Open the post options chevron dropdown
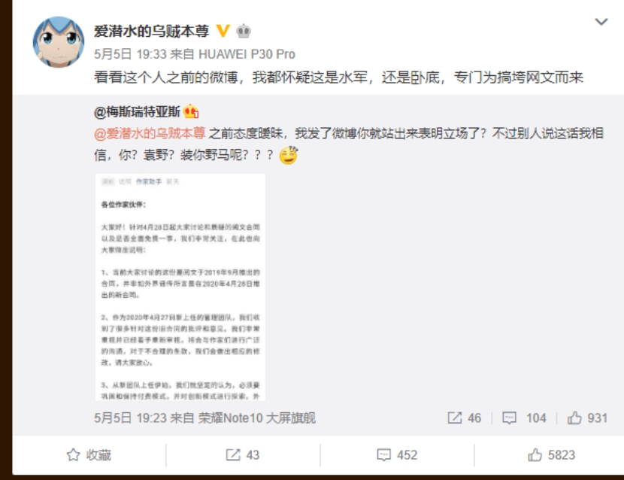 (x=601, y=22)
